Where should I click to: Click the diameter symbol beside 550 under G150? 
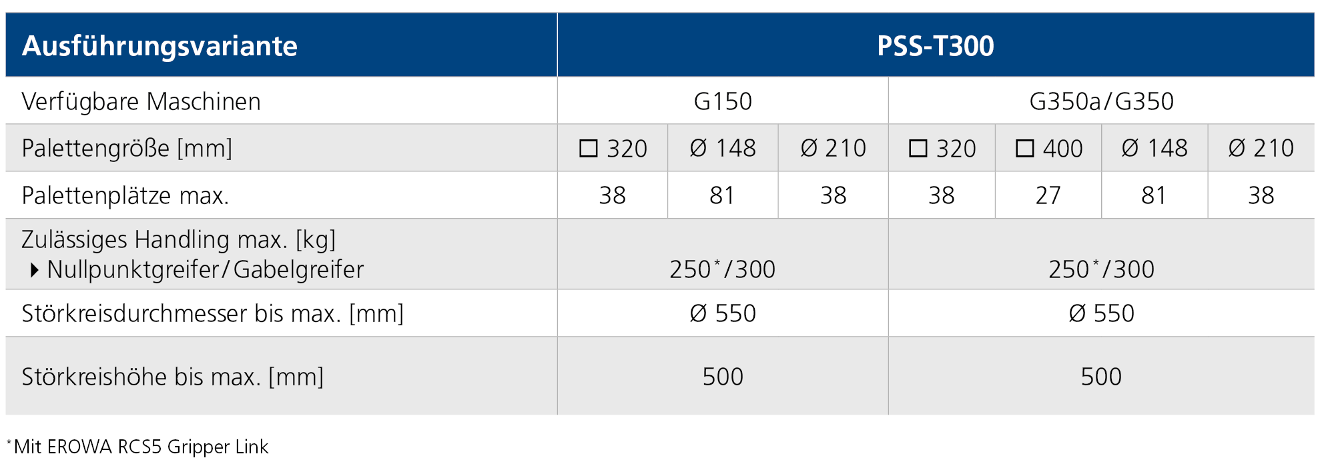pos(698,313)
